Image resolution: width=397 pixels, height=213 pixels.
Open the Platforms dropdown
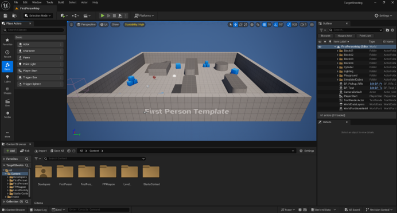[144, 15]
